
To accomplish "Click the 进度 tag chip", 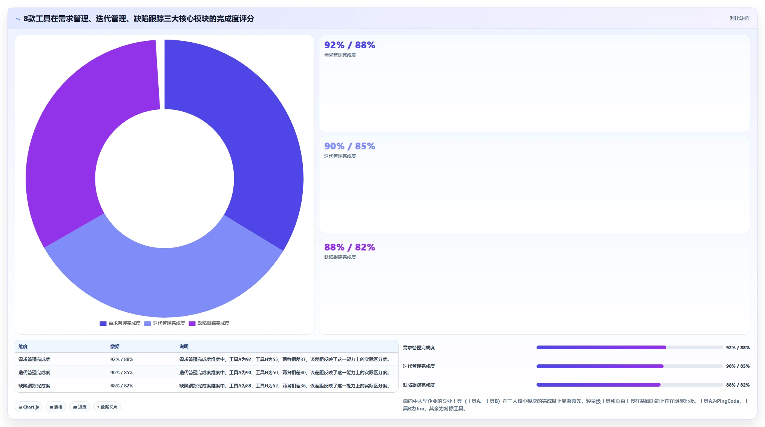I will 80,407.
